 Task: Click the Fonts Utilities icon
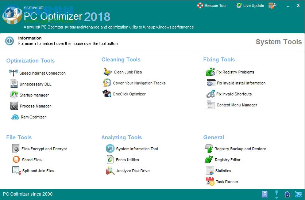(110, 159)
